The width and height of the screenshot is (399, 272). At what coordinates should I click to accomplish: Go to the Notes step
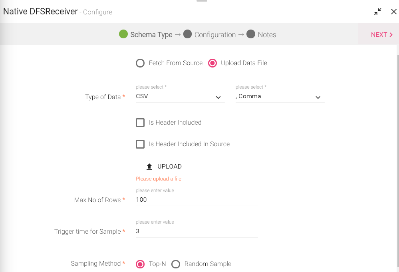tap(267, 35)
